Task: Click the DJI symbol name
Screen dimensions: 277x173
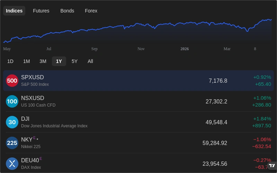Action: tap(25, 119)
